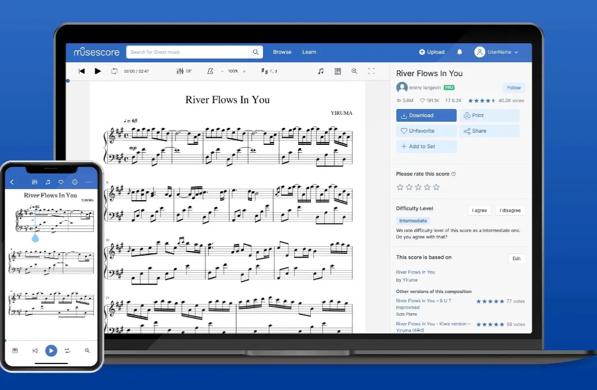Focus the Search for Sheet music field

[187, 52]
